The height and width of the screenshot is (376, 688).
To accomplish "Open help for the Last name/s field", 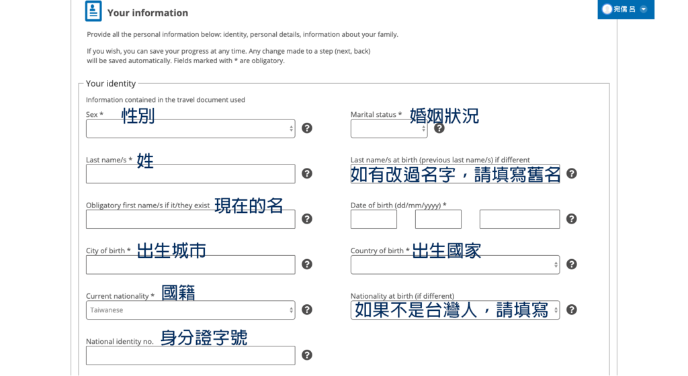I will (x=307, y=173).
